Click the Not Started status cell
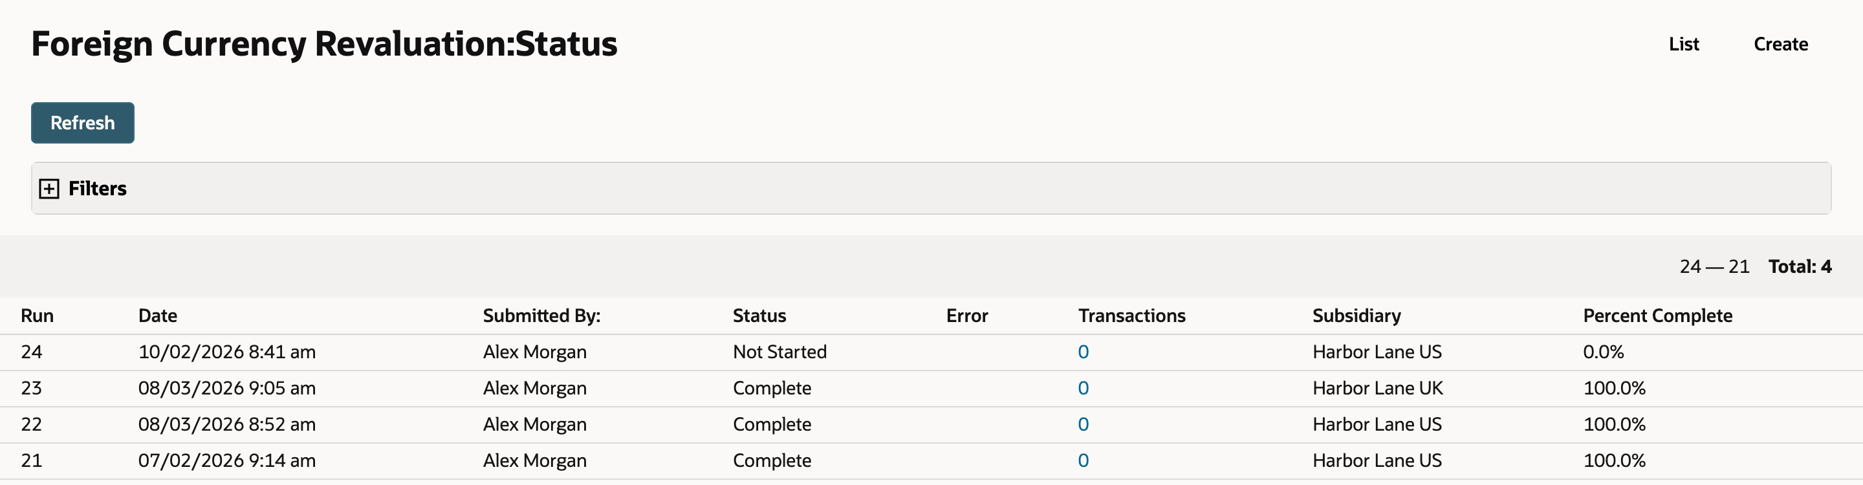1863x485 pixels. [x=779, y=352]
